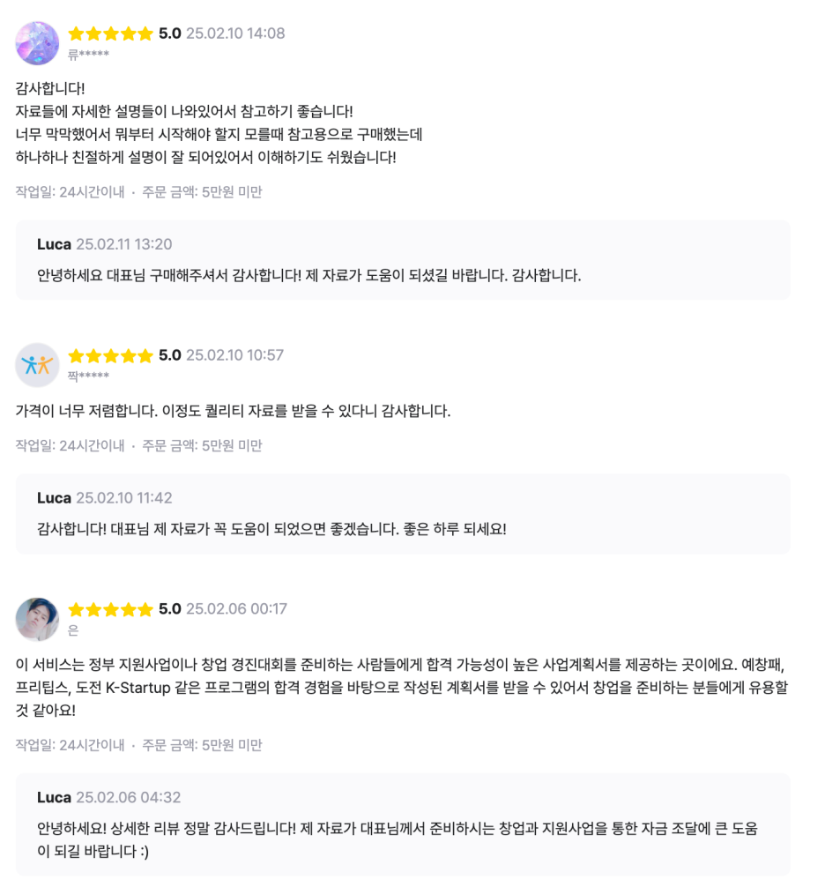This screenshot has width=825, height=887.
Task: Select the username 류*****
Action: (x=88, y=55)
